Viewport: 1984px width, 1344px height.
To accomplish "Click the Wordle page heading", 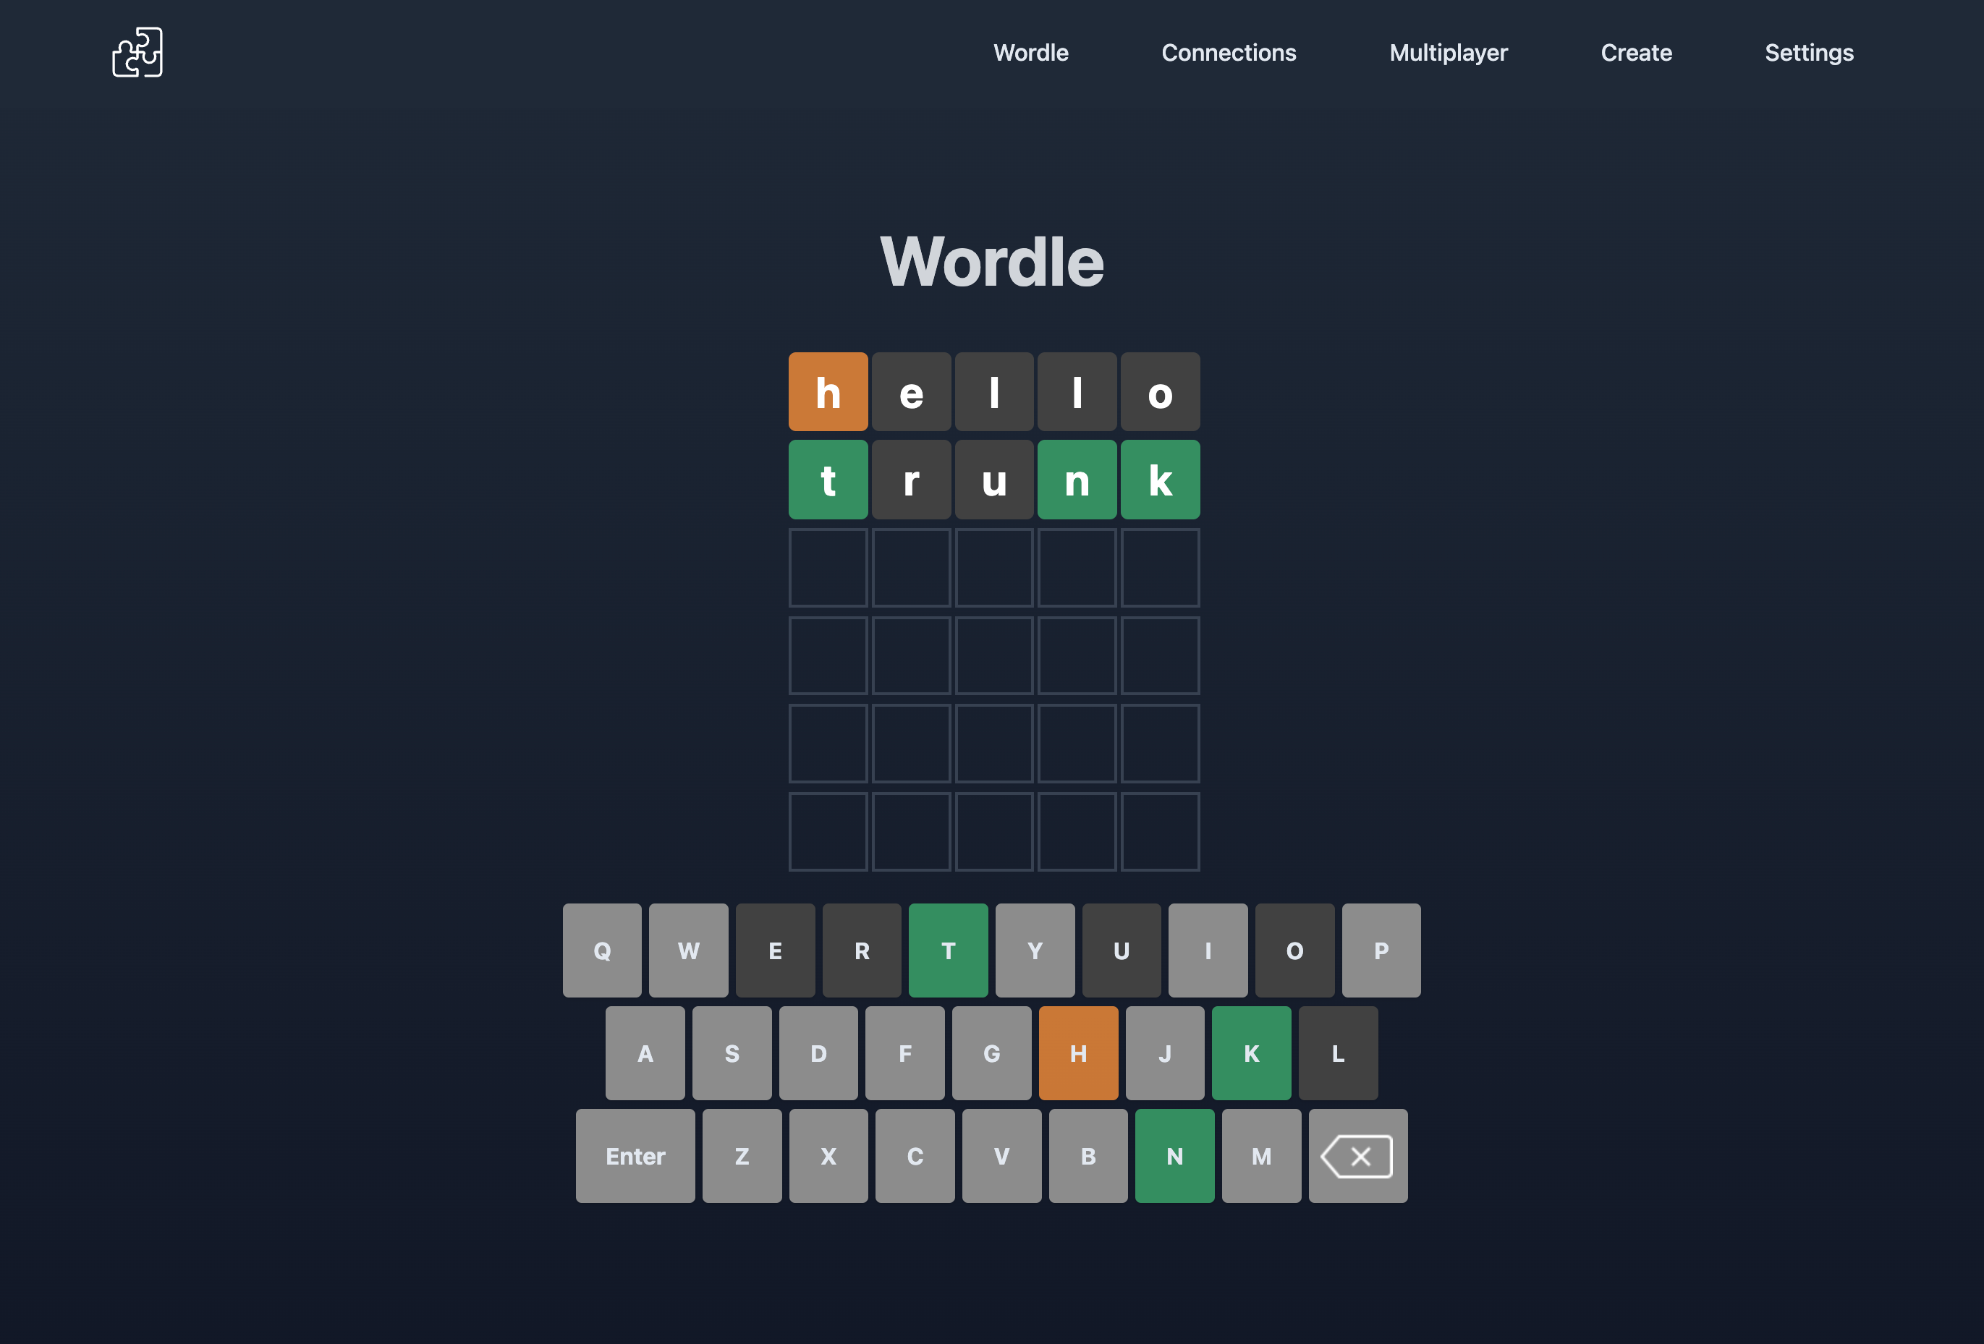I will tap(992, 261).
